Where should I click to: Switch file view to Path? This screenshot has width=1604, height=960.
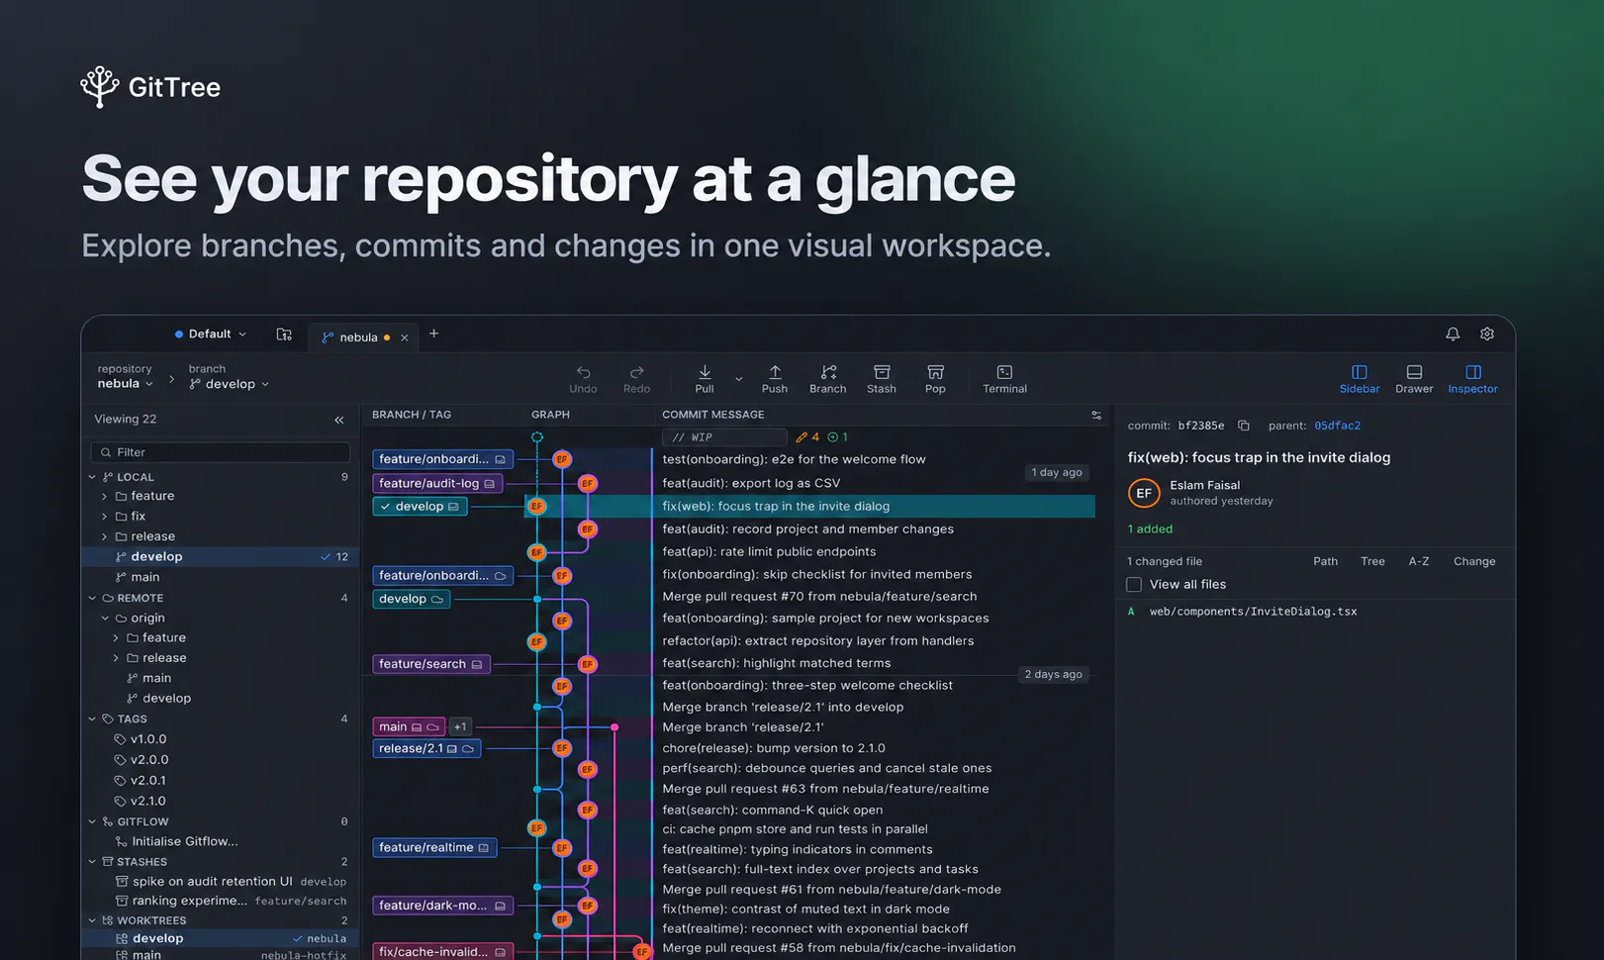1325,561
